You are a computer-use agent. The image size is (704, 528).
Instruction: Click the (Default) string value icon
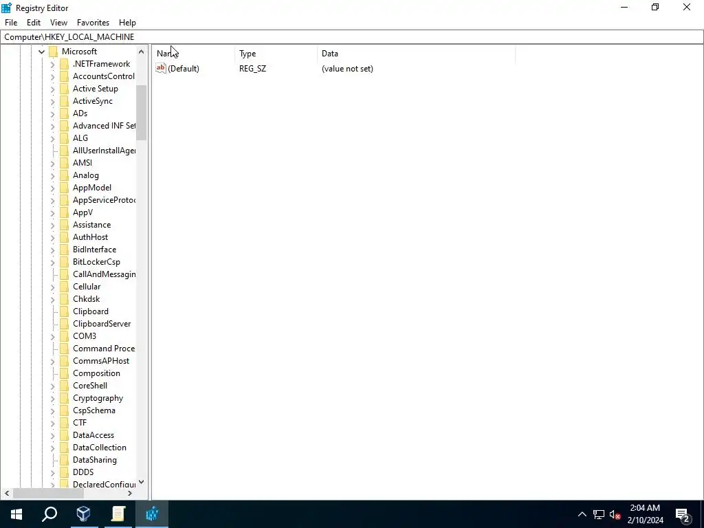coord(161,68)
